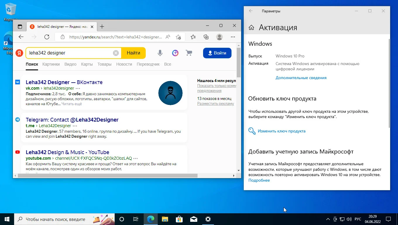398x225 pixels.
Task: Click Изменить ключ продукта link
Action: coord(282,131)
